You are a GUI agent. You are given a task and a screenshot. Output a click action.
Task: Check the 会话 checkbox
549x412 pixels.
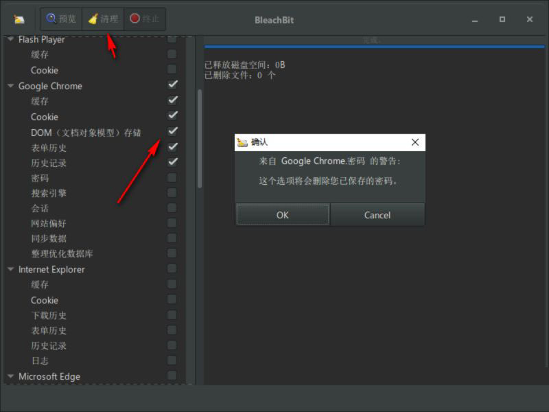[x=172, y=208]
